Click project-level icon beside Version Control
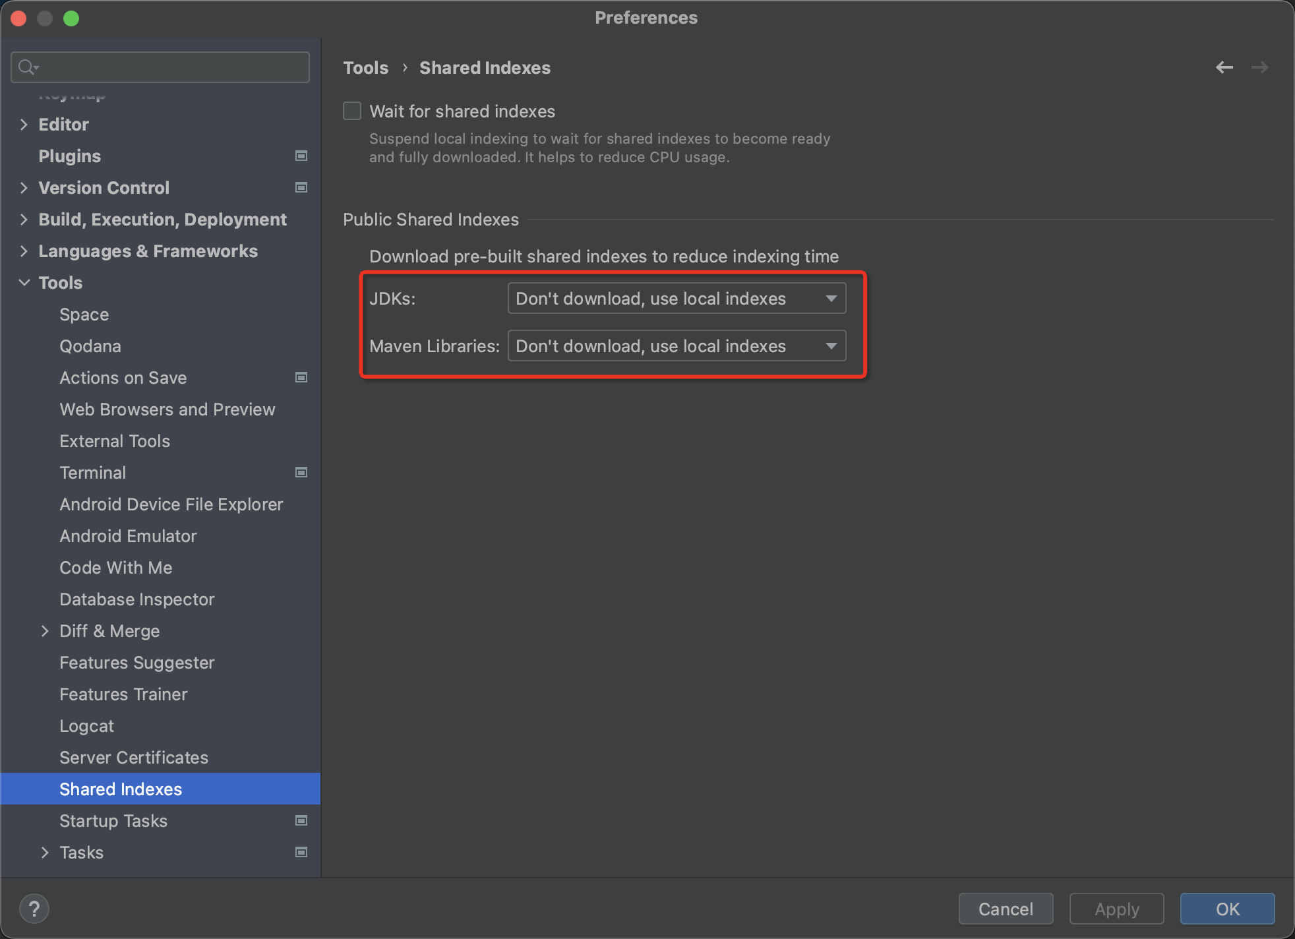Image resolution: width=1295 pixels, height=939 pixels. [x=301, y=188]
